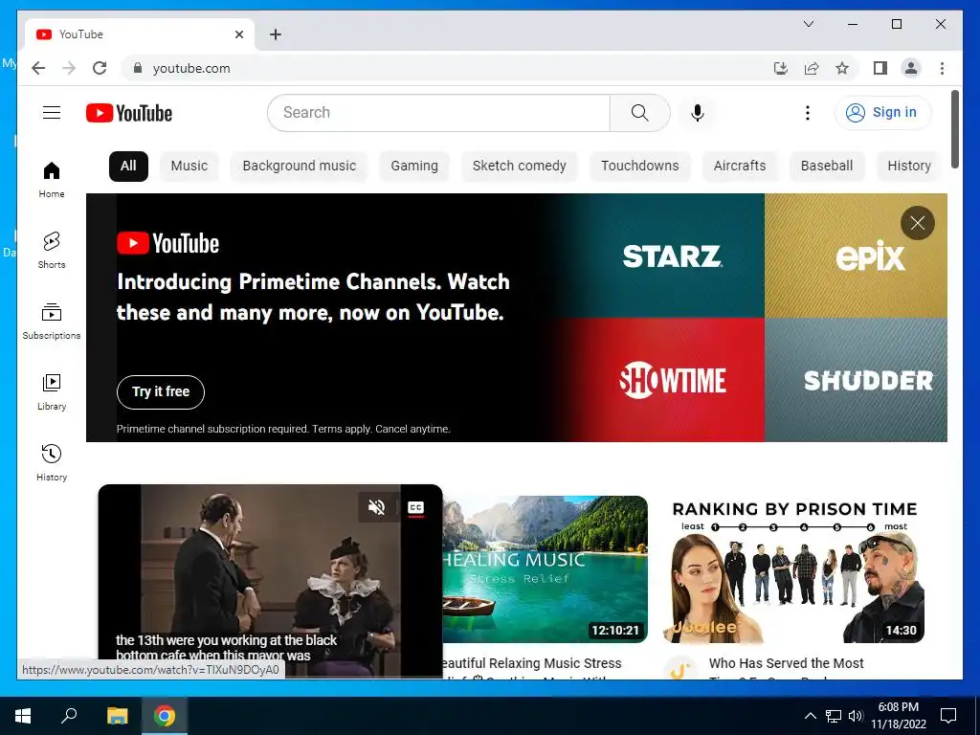
Task: Toggle the Chrome side panel
Action: click(x=880, y=68)
